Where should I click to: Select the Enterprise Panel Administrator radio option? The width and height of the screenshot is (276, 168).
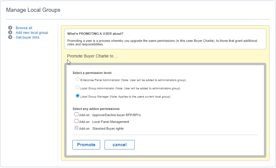(x=77, y=79)
